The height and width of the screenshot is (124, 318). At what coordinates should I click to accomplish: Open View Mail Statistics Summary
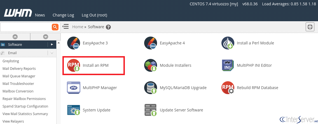point(25,114)
